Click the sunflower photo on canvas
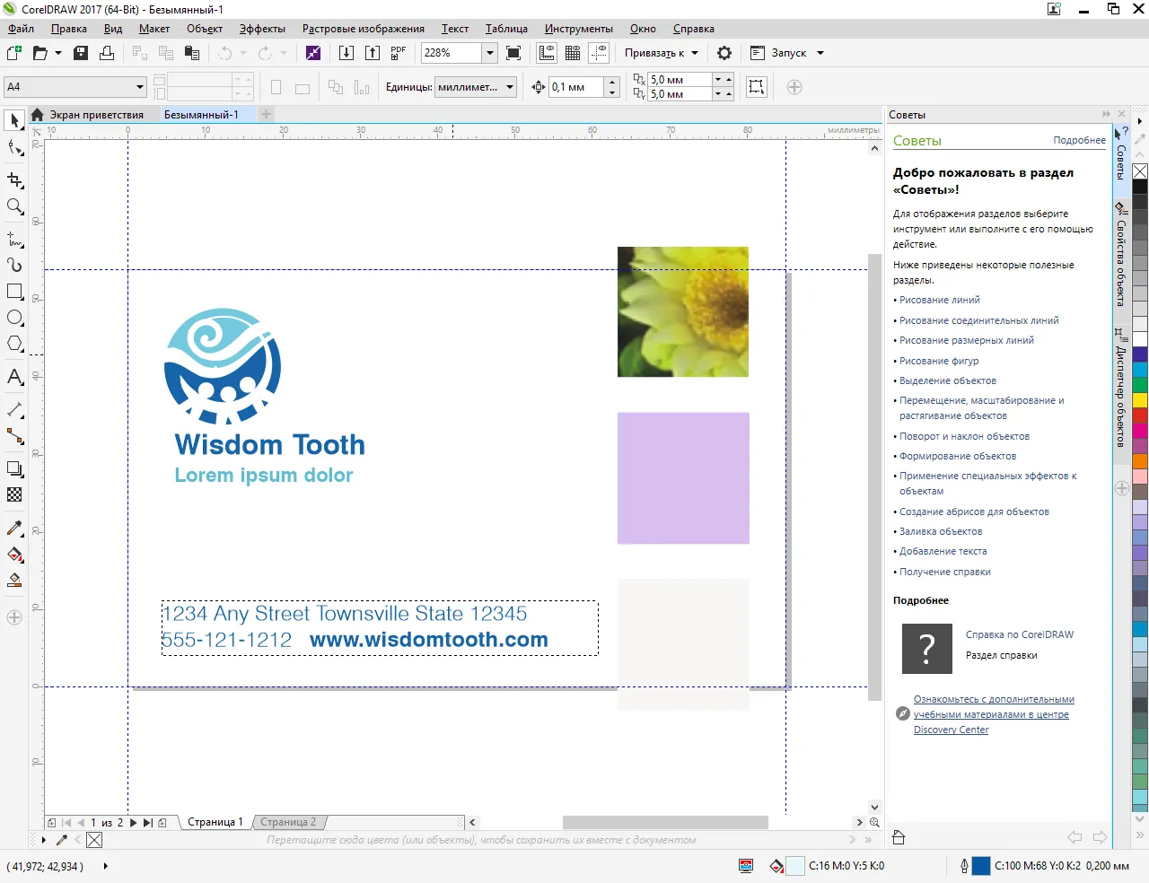The image size is (1149, 883). [683, 311]
